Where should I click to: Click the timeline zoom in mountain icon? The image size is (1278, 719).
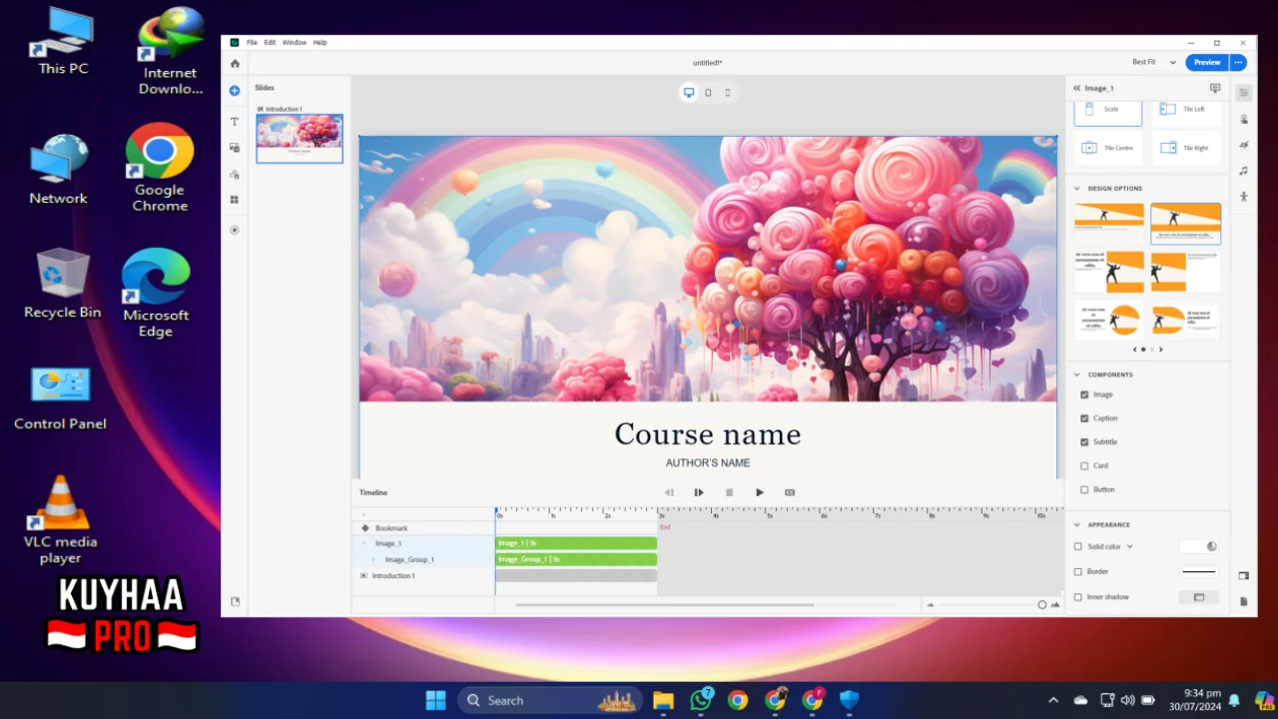point(1055,604)
